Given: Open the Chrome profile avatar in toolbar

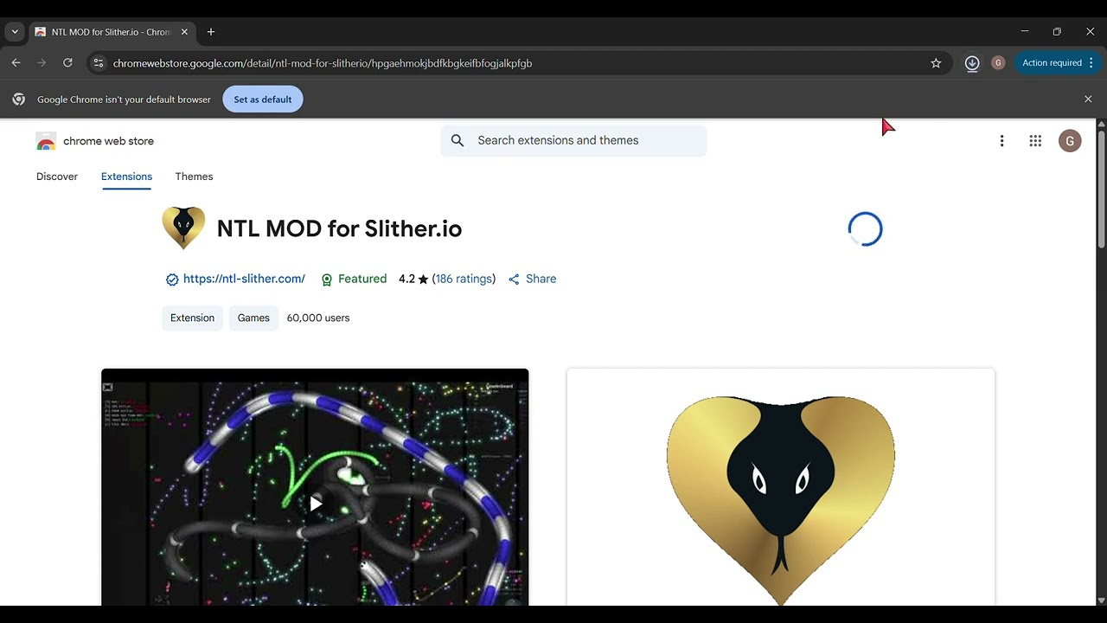Looking at the screenshot, I should pos(998,63).
